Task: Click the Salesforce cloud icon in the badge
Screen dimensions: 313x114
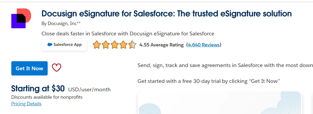Action: pos(50,45)
